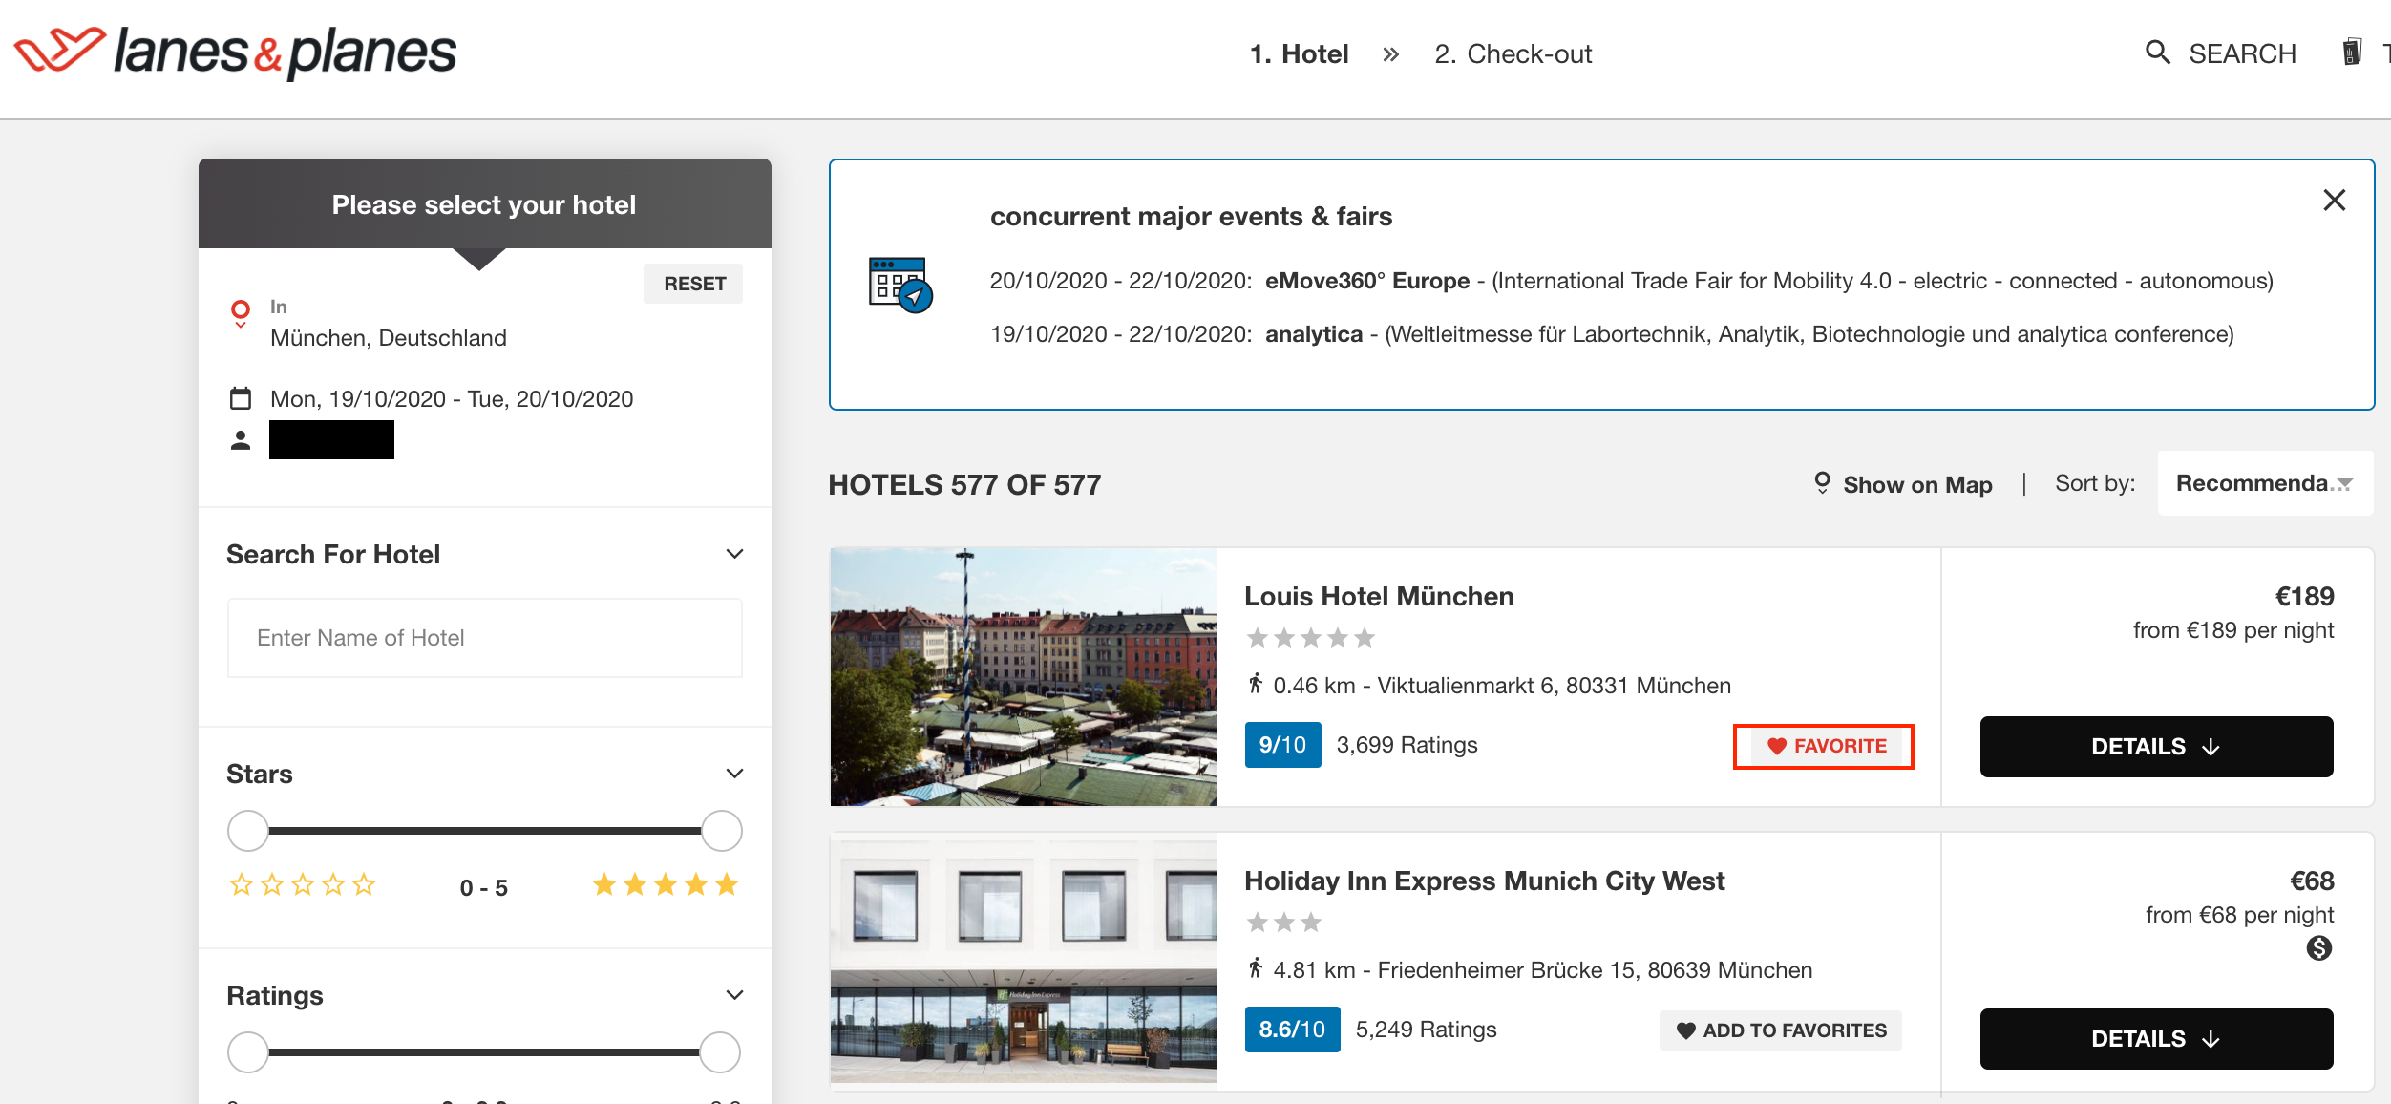This screenshot has width=2391, height=1104.
Task: Show hotels on map
Action: [x=1917, y=484]
